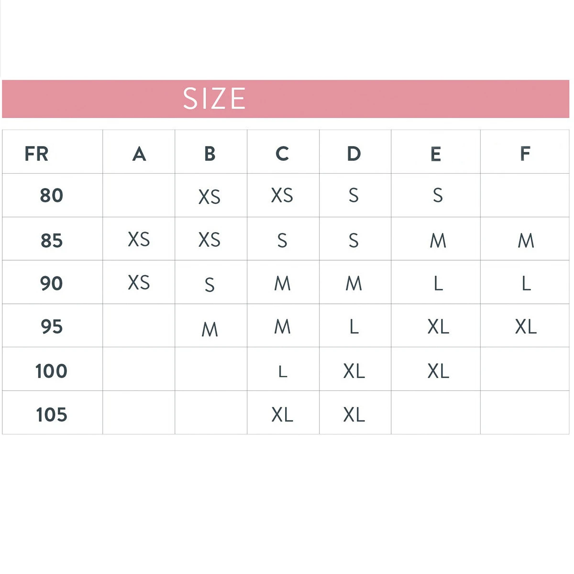Click column header C

point(282,154)
